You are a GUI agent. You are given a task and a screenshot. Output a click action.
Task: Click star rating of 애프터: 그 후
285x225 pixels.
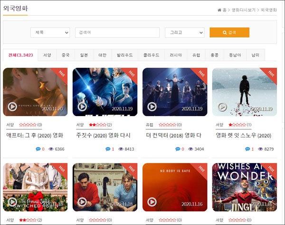coord(28,125)
